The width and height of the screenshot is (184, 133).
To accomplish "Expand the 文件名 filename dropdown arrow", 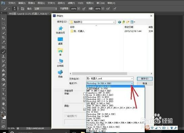I will [132, 79].
